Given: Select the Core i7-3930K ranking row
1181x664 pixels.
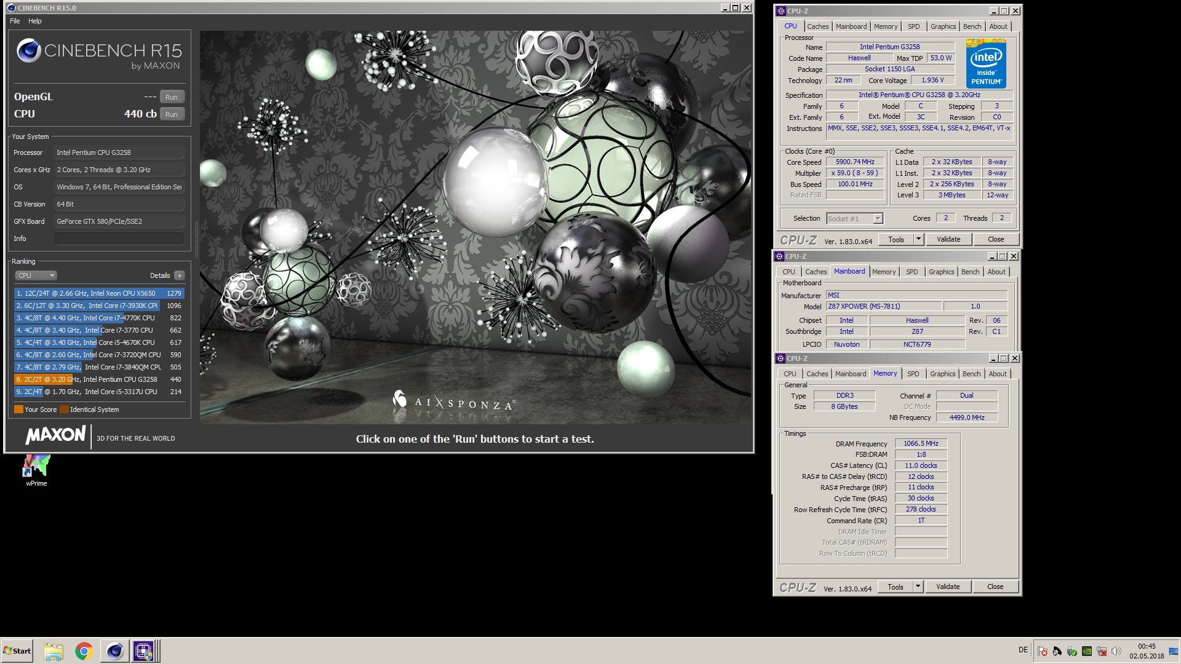Looking at the screenshot, I should (x=99, y=306).
